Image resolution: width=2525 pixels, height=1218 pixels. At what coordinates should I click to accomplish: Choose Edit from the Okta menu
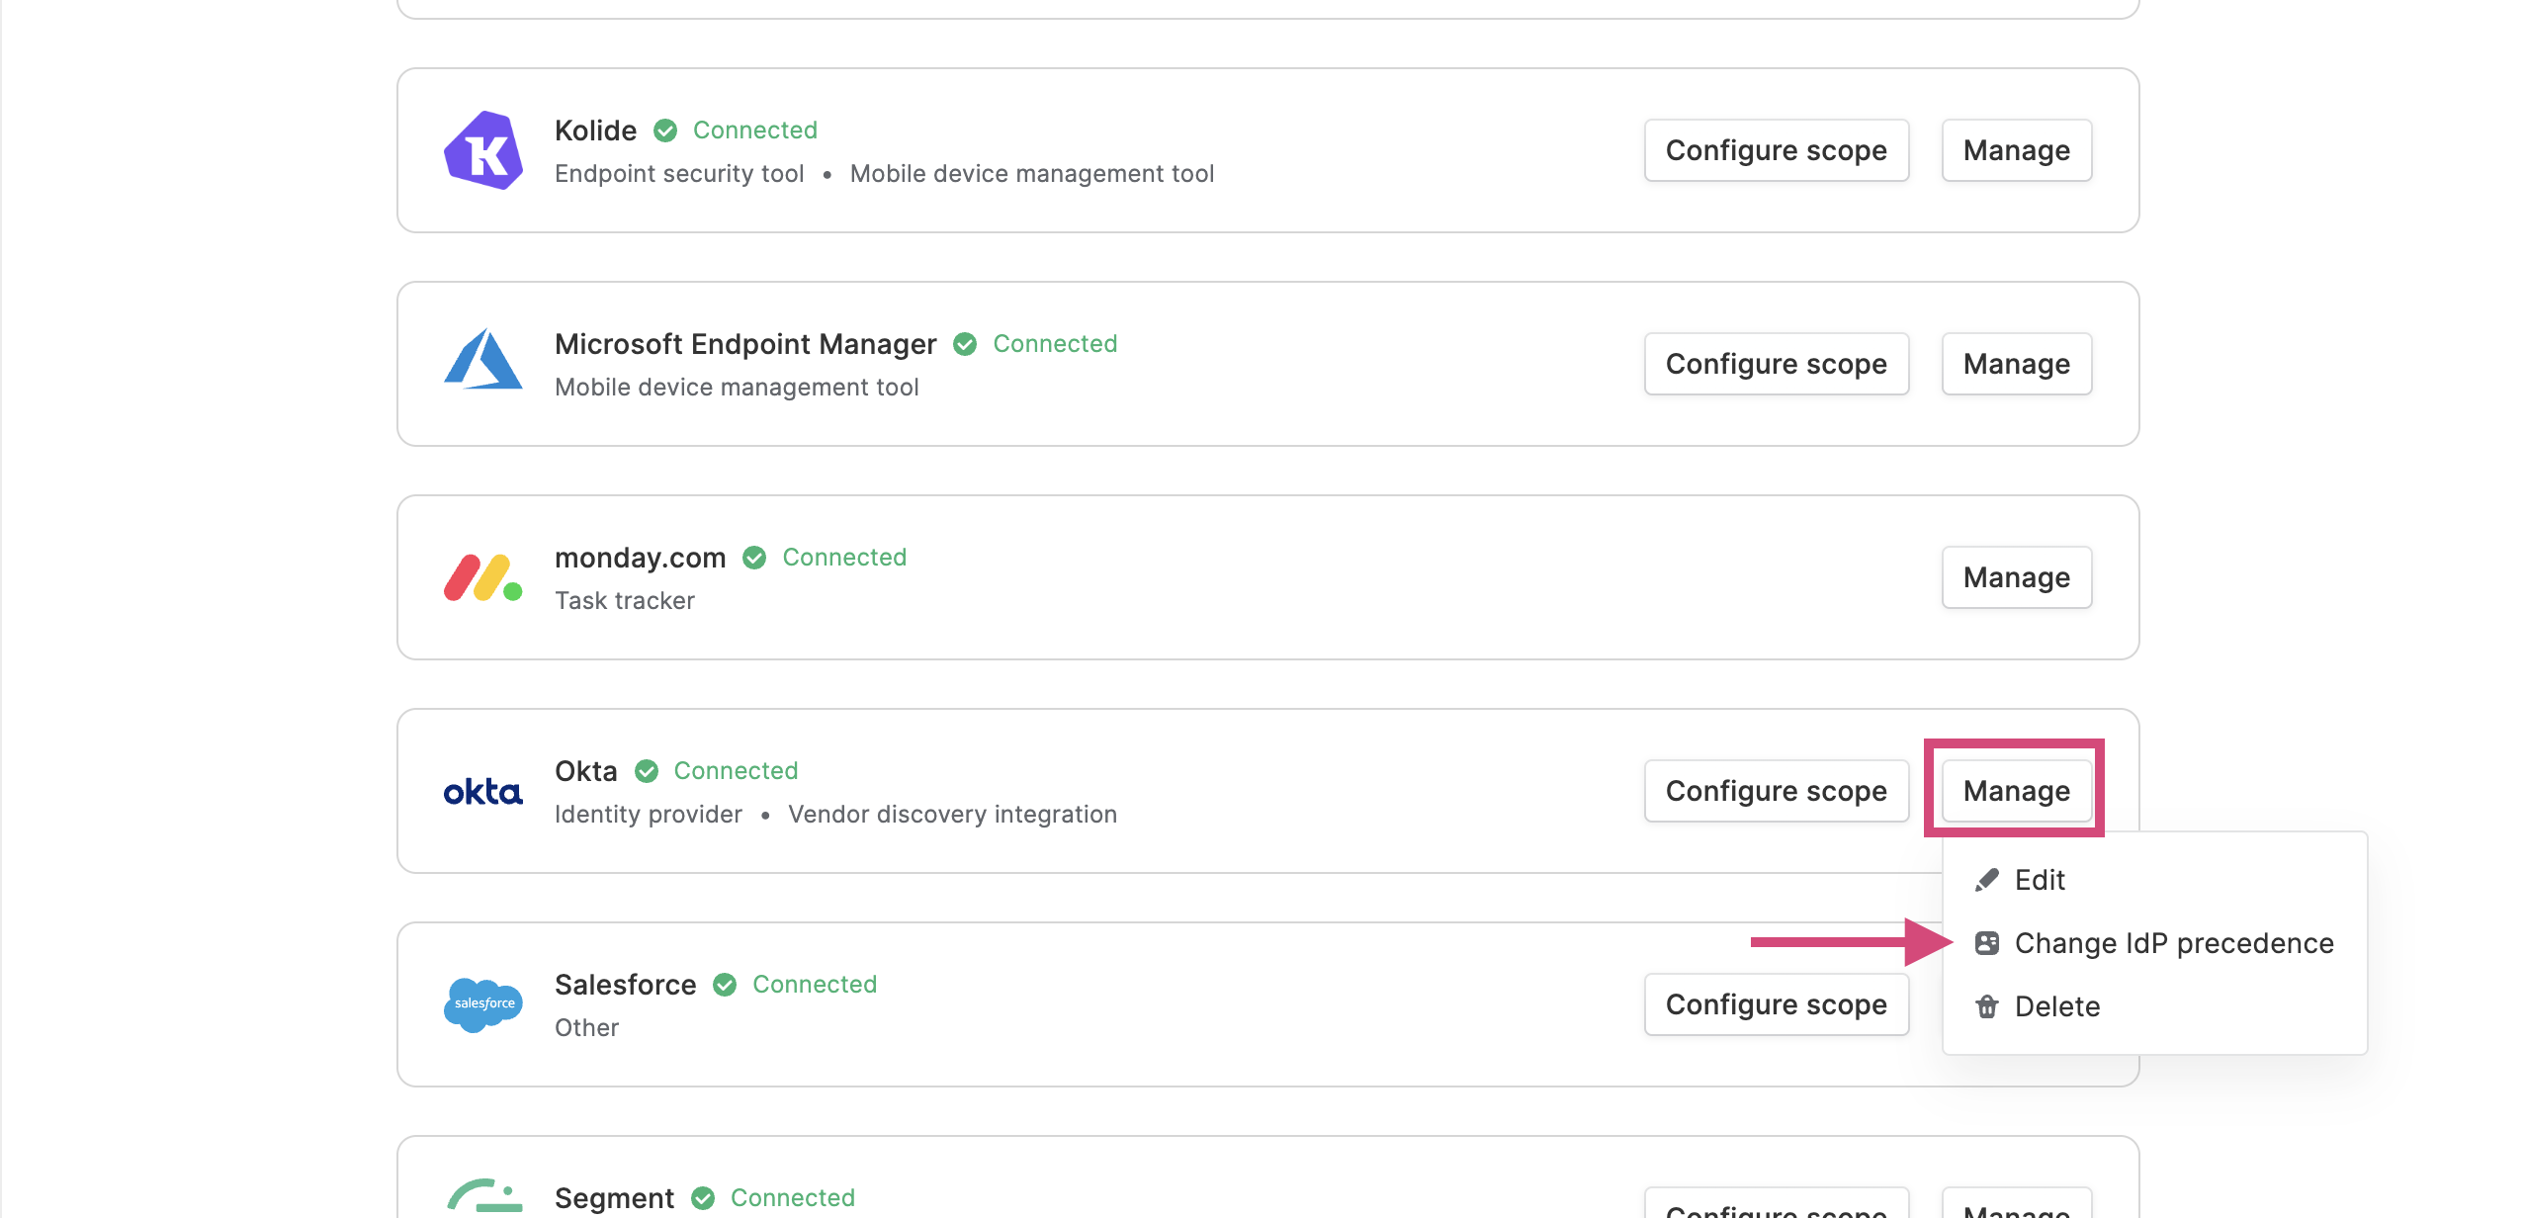2154,880
